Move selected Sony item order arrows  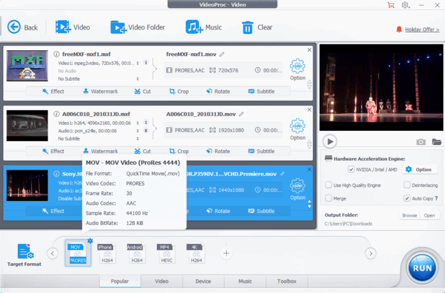[x=310, y=204]
